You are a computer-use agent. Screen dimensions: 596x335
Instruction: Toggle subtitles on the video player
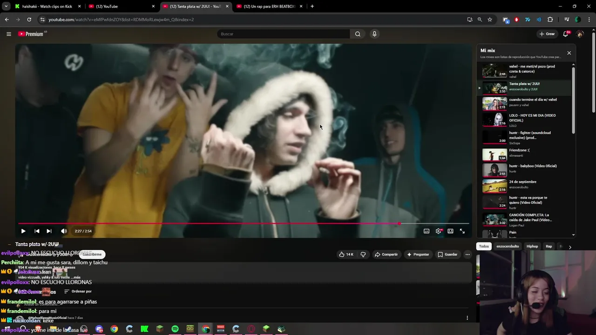point(427,231)
